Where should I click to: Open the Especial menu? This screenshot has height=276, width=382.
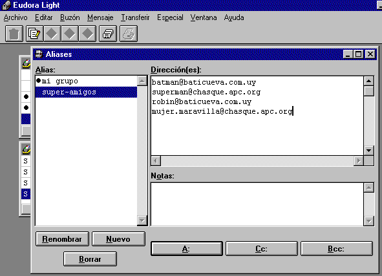pyautogui.click(x=170, y=17)
